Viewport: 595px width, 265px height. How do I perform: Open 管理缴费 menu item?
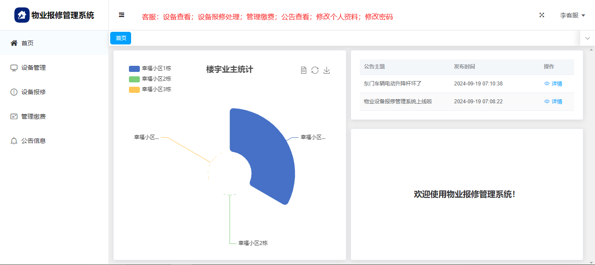coord(34,116)
